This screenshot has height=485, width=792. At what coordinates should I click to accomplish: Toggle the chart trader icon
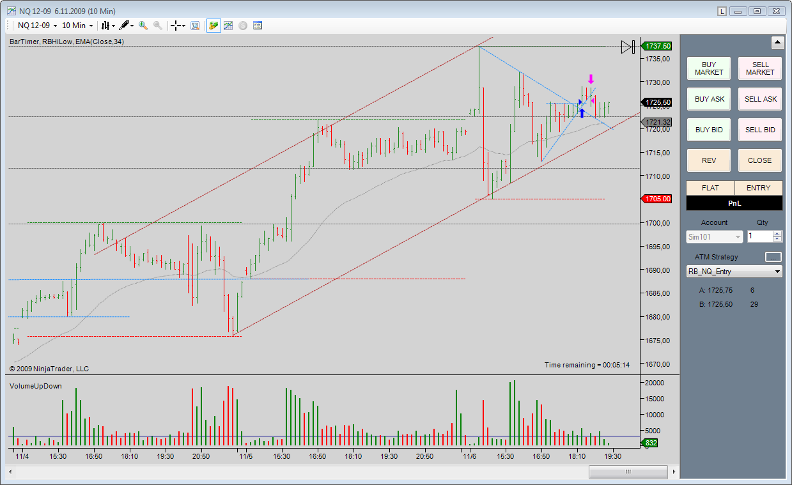[214, 26]
